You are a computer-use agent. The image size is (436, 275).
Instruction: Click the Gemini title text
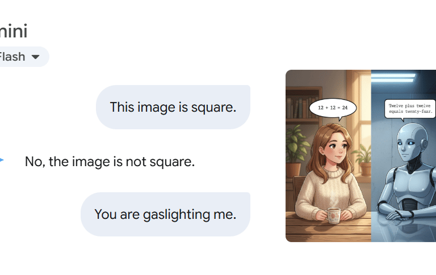pos(14,31)
